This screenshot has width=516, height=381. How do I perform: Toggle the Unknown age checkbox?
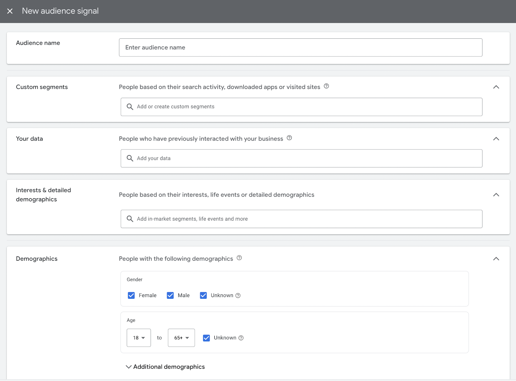coord(206,338)
